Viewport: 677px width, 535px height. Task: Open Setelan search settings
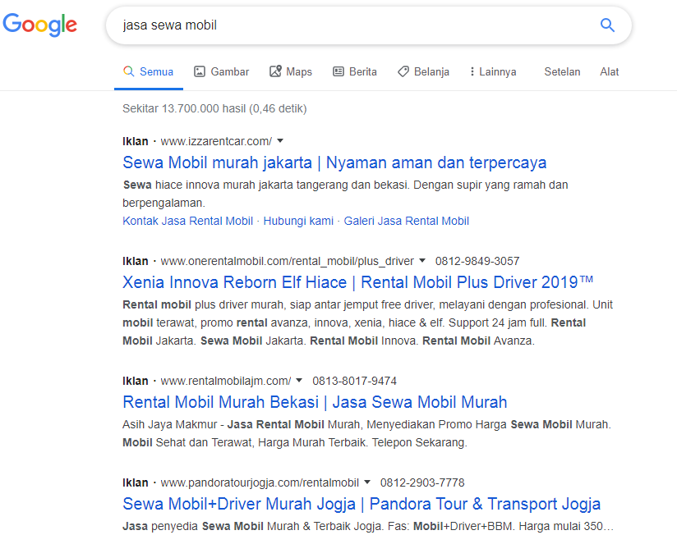562,71
